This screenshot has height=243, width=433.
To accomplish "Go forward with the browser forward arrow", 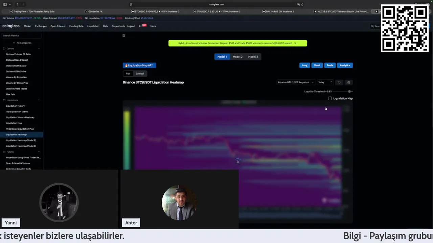I will [23, 4].
